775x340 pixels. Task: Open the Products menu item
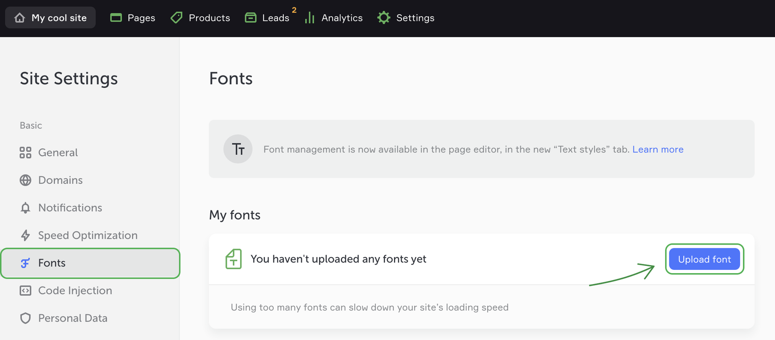point(209,18)
